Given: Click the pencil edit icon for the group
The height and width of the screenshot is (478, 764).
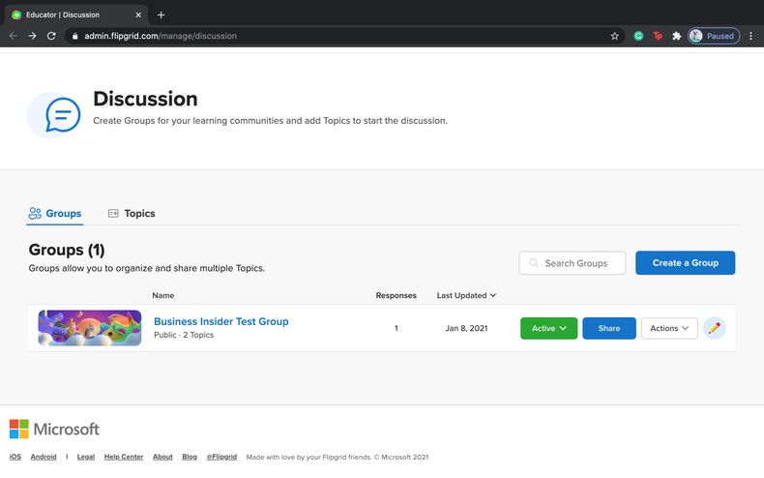Looking at the screenshot, I should point(714,328).
